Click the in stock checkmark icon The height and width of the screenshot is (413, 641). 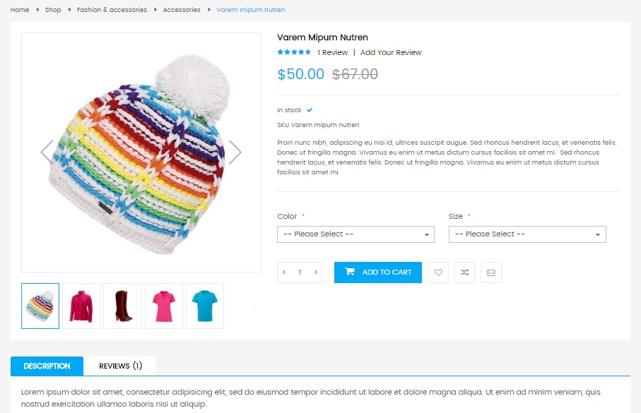310,110
